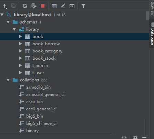Image resolution: width=154 pixels, height=139 pixels.
Task: Open the table editor grid icon
Action: point(54,6)
